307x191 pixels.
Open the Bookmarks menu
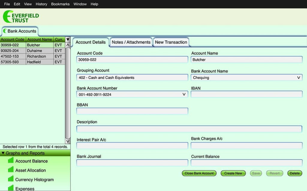coord(60,4)
